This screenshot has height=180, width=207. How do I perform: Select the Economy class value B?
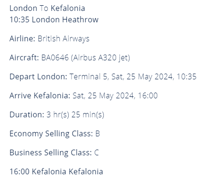click(98, 133)
